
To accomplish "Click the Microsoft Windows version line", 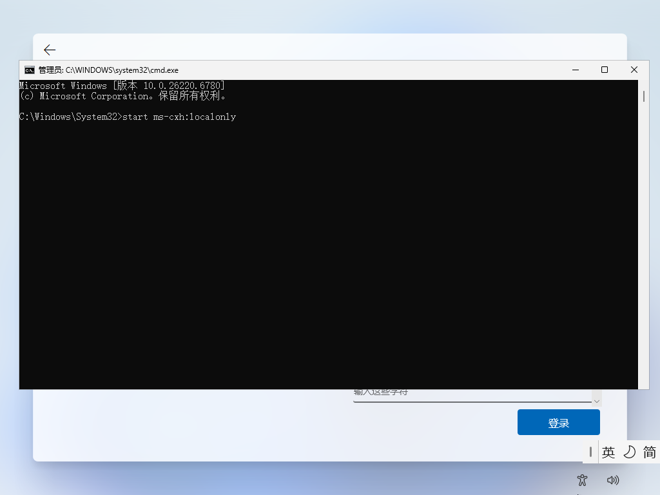I will coord(122,86).
